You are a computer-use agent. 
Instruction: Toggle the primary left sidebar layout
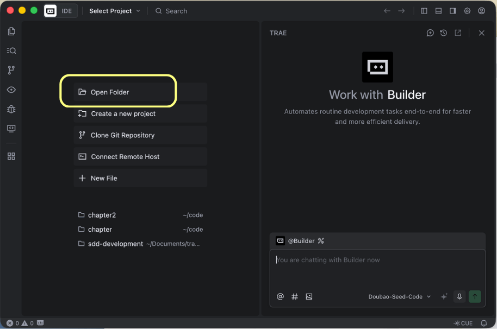pyautogui.click(x=424, y=11)
